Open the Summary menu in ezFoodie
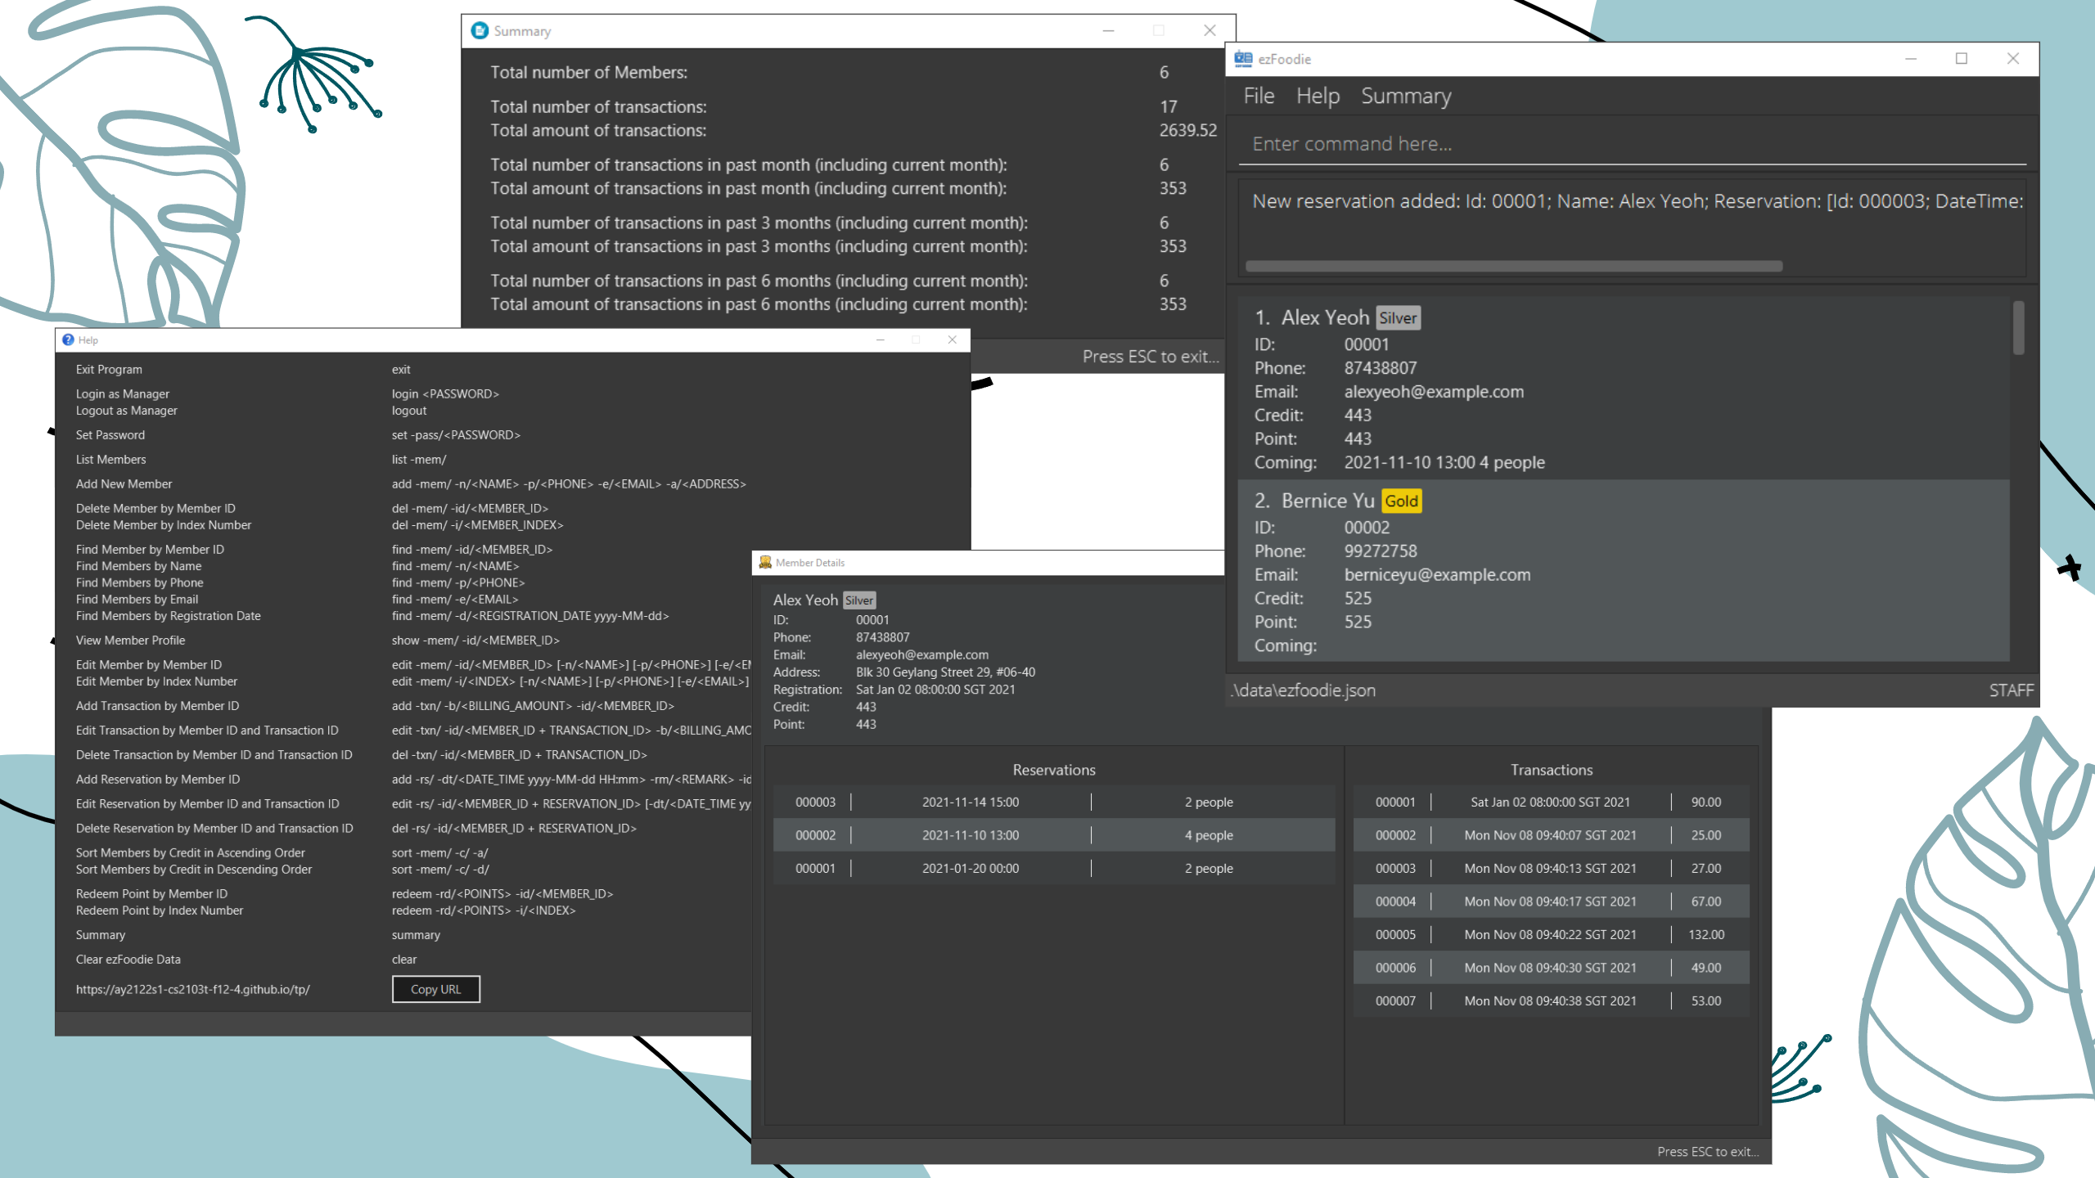 coord(1406,97)
